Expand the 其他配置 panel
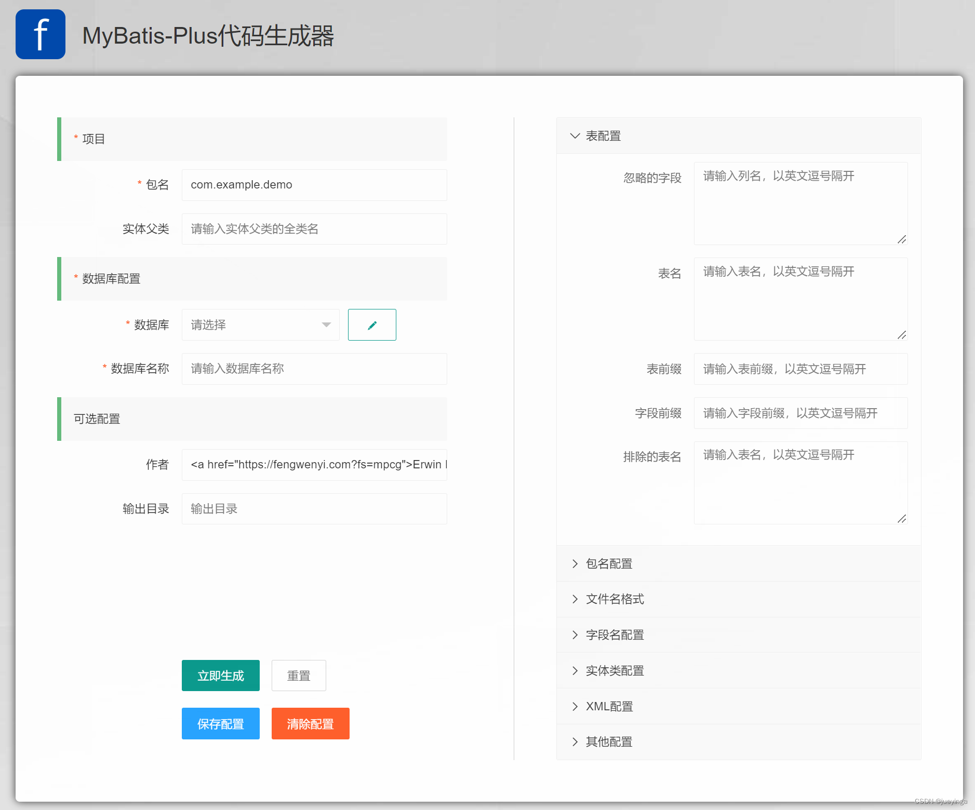Screen dimensions: 975x810 [x=739, y=742]
